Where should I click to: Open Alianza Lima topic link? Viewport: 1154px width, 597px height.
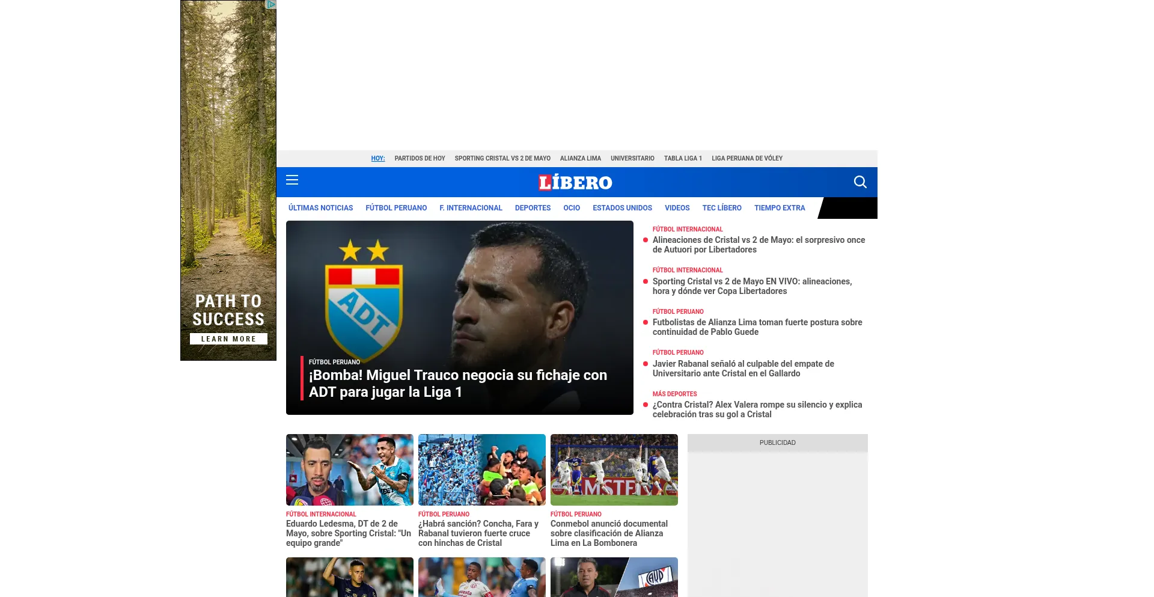[581, 159]
